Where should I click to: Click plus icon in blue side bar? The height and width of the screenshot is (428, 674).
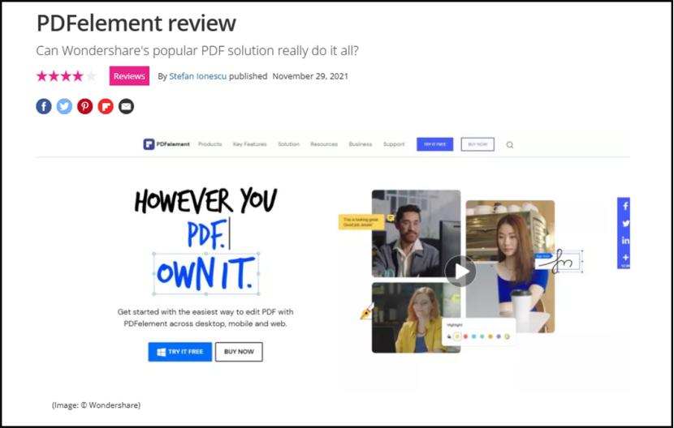(x=625, y=258)
